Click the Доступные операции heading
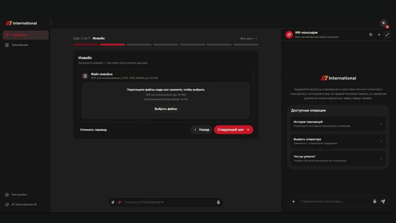The height and width of the screenshot is (223, 396). point(309,111)
